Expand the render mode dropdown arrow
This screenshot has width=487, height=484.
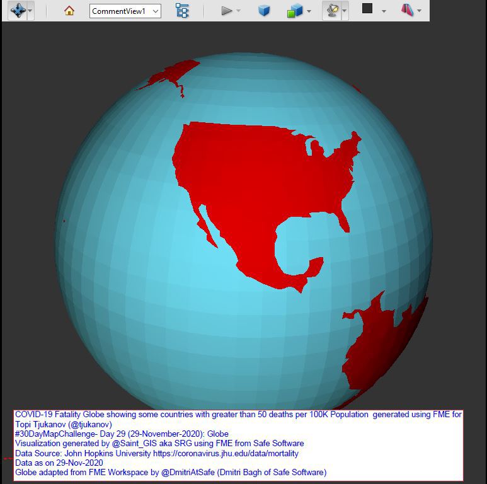(309, 11)
